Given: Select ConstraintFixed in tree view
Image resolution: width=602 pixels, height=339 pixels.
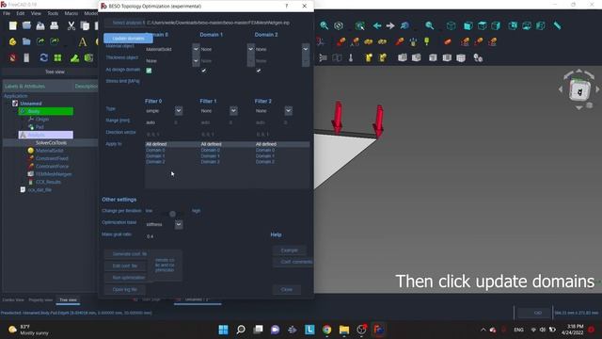Looking at the screenshot, I should click(x=52, y=158).
